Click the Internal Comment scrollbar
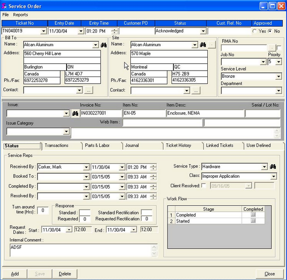The height and width of the screenshot is (280, 287). [155, 250]
